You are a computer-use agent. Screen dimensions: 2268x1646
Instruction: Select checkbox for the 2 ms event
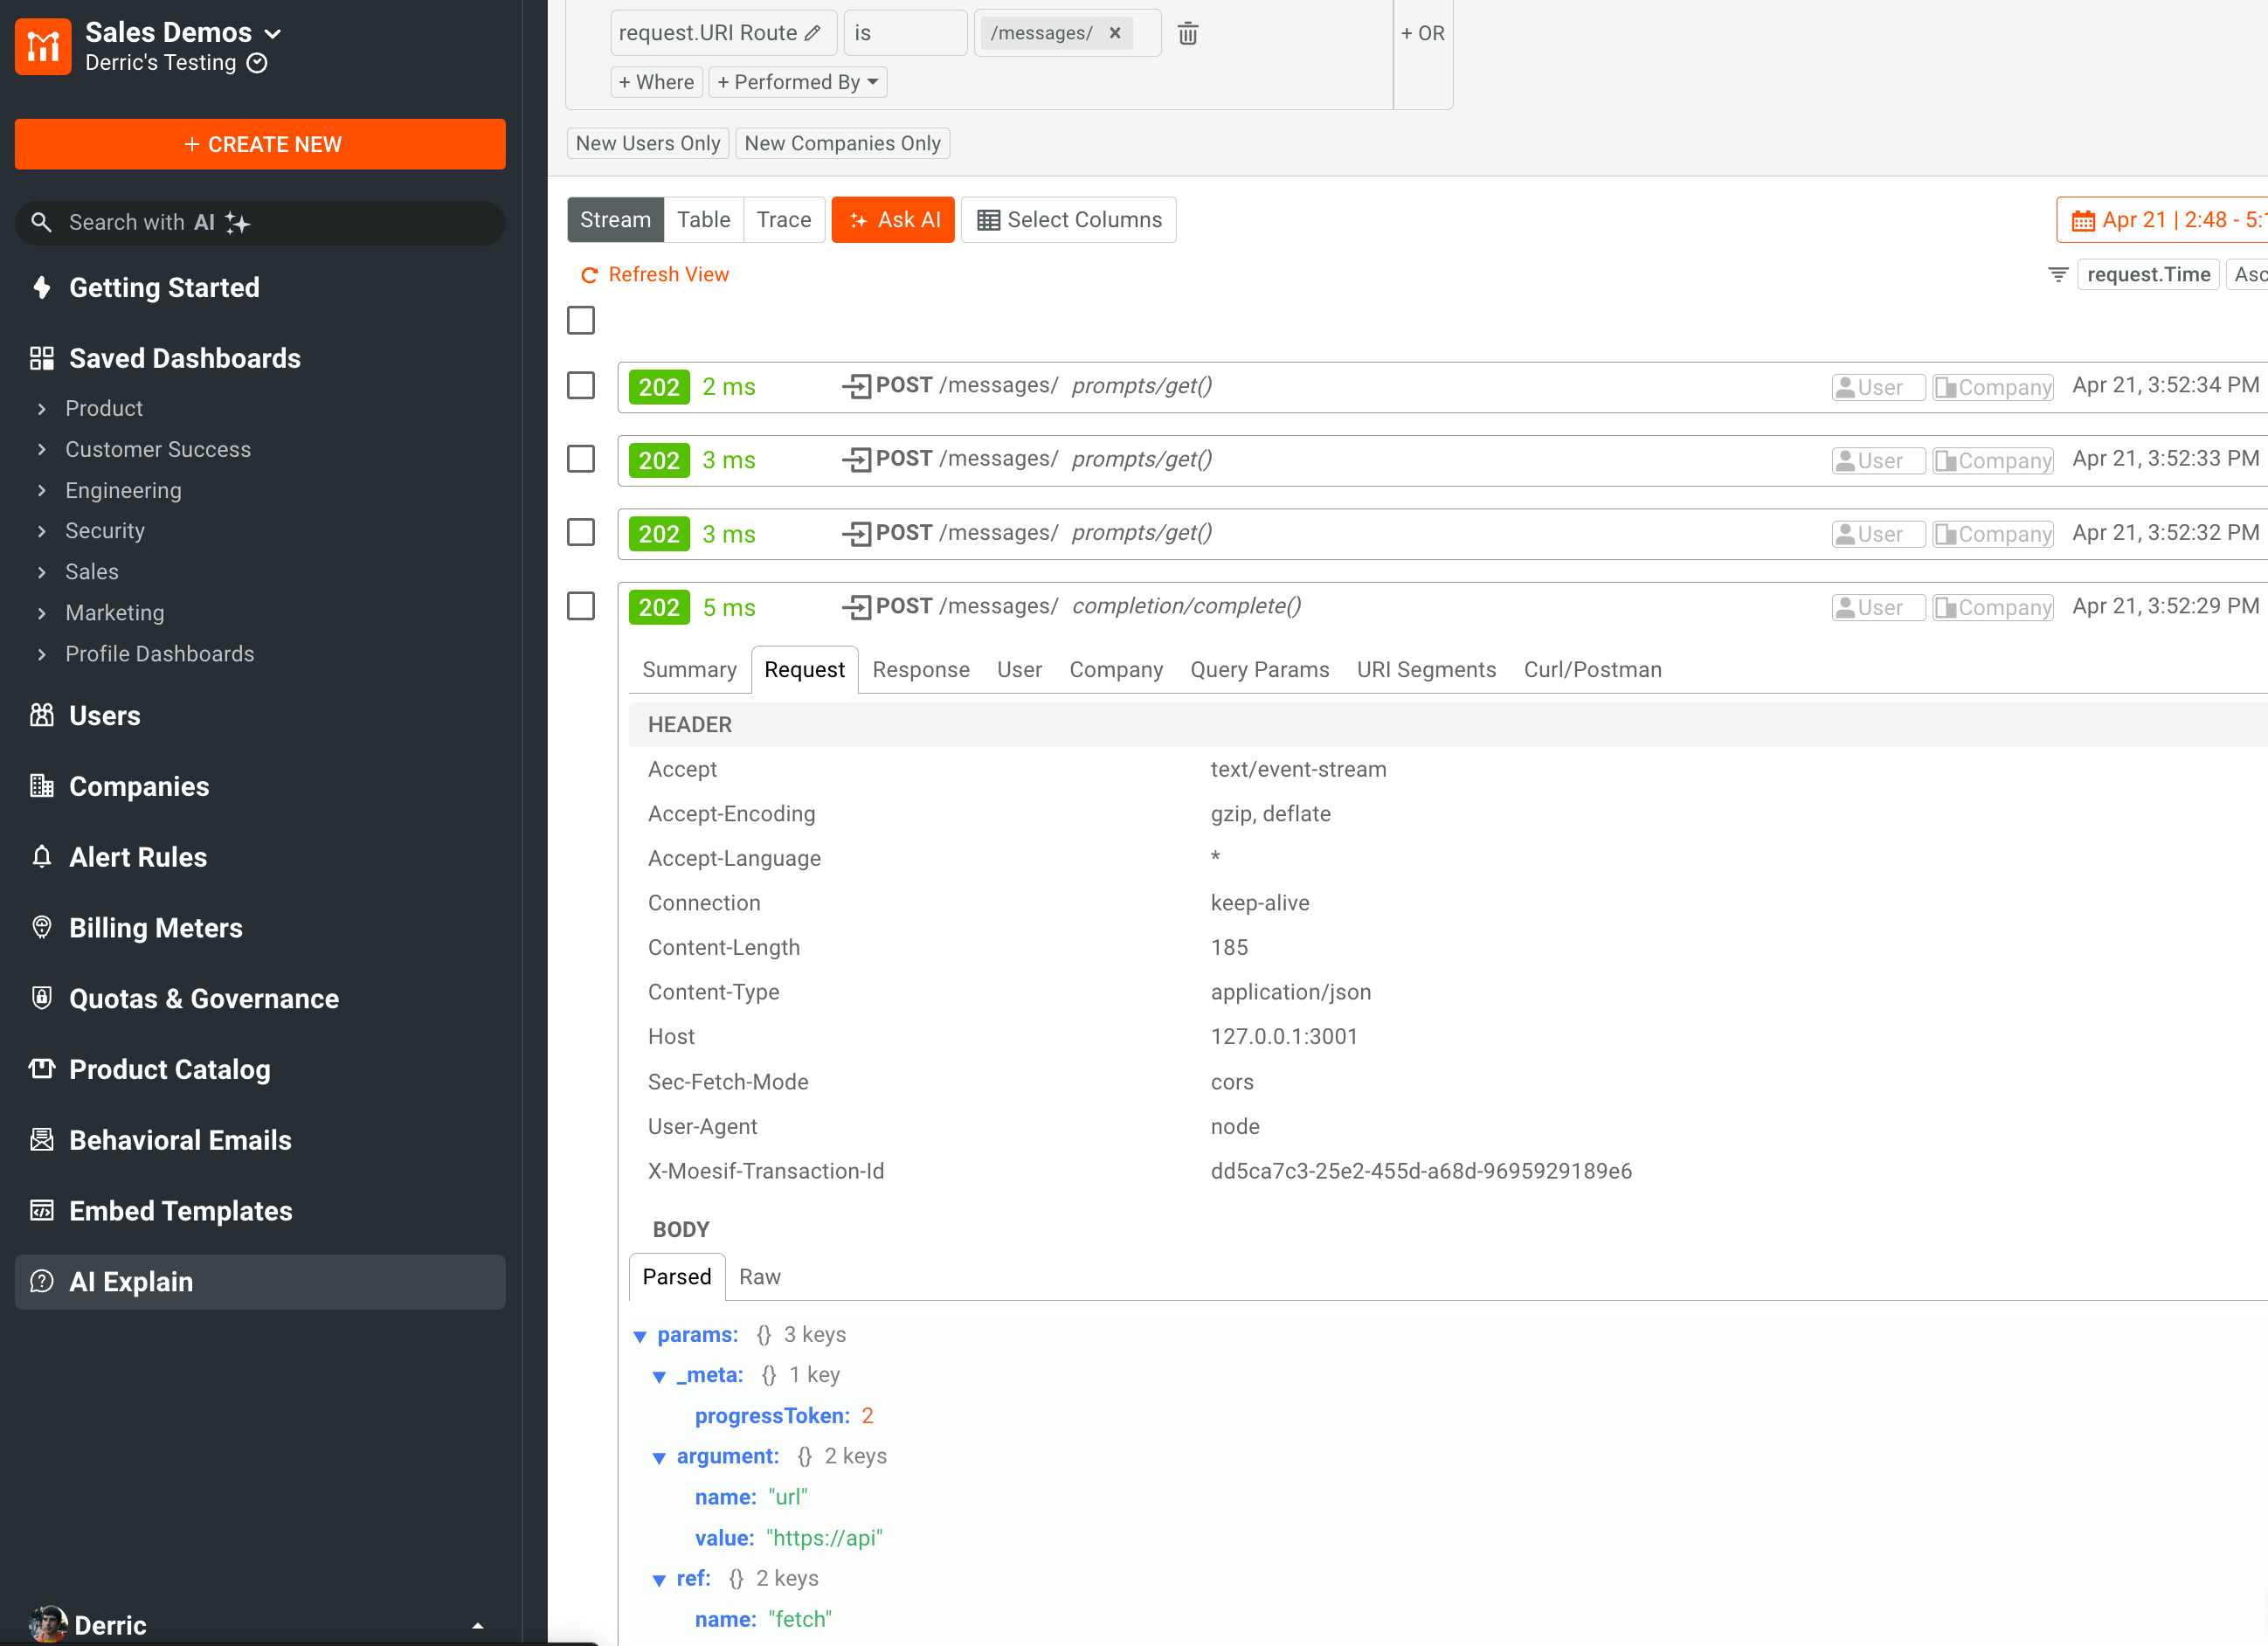click(581, 386)
